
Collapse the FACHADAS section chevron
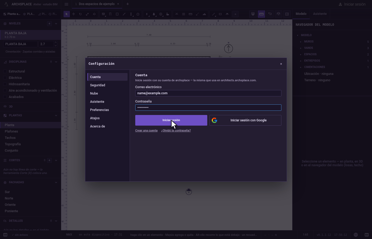coord(56,182)
